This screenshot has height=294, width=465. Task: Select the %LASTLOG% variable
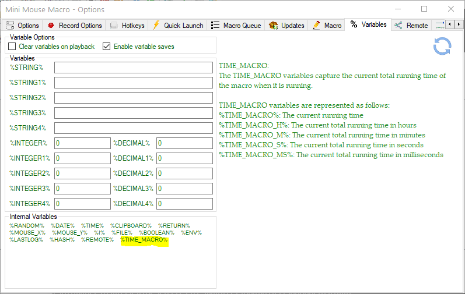tap(26, 240)
